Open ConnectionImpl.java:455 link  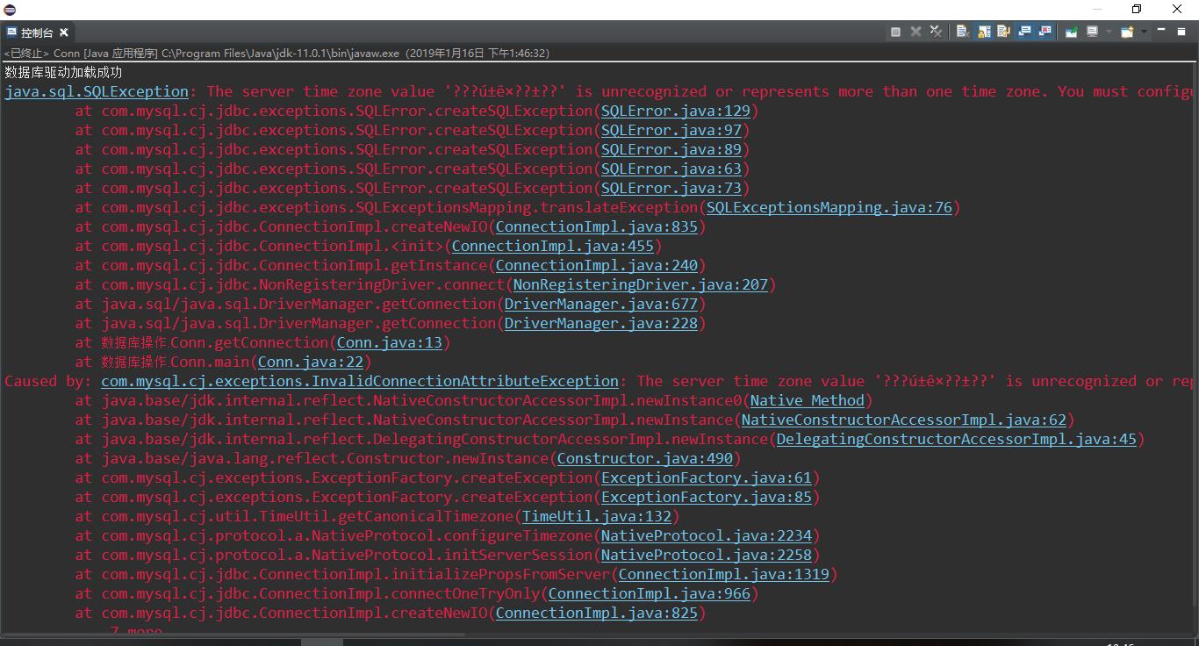(553, 246)
